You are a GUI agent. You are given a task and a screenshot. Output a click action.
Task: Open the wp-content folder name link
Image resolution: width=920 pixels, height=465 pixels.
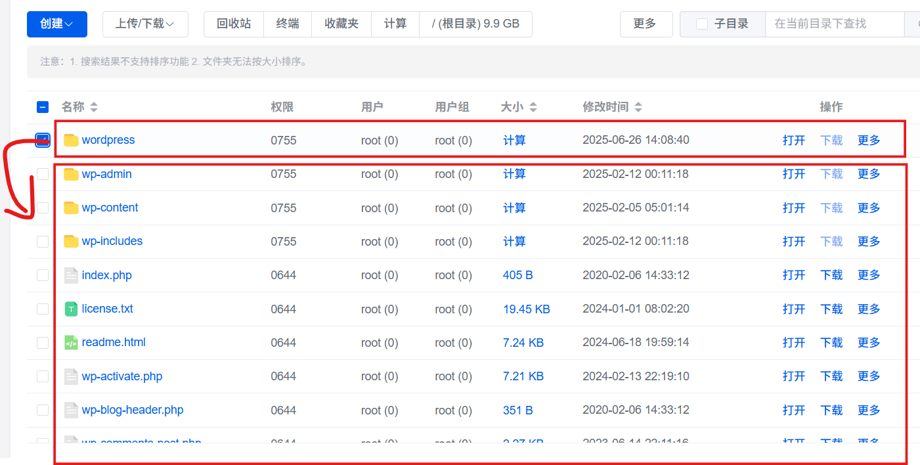click(x=110, y=208)
